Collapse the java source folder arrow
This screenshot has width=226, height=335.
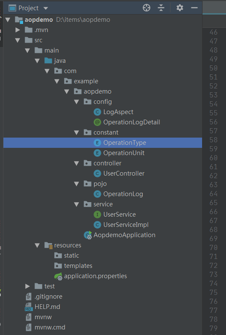click(x=38, y=61)
